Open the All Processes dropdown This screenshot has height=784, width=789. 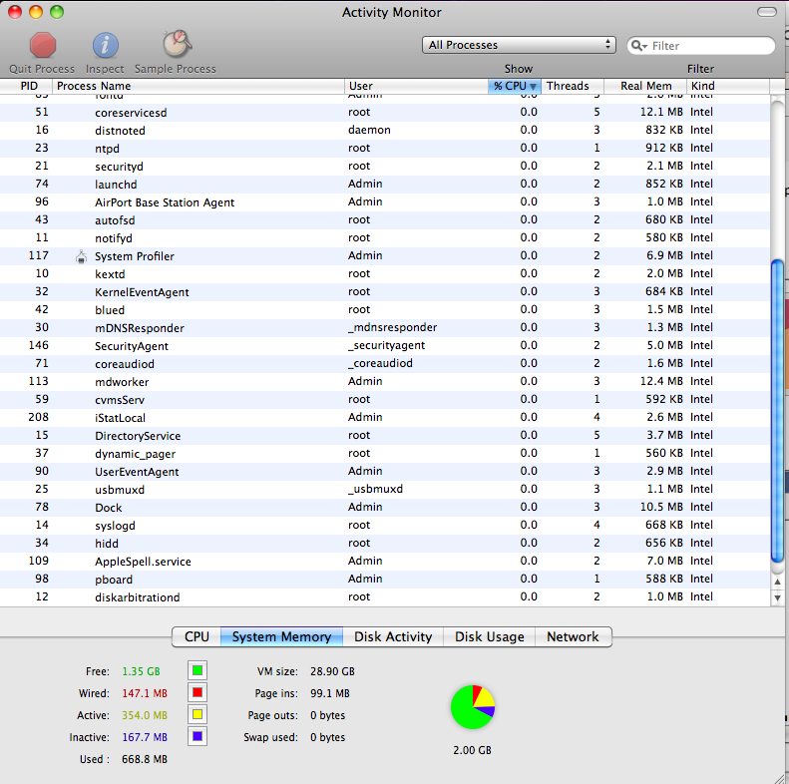(x=519, y=45)
